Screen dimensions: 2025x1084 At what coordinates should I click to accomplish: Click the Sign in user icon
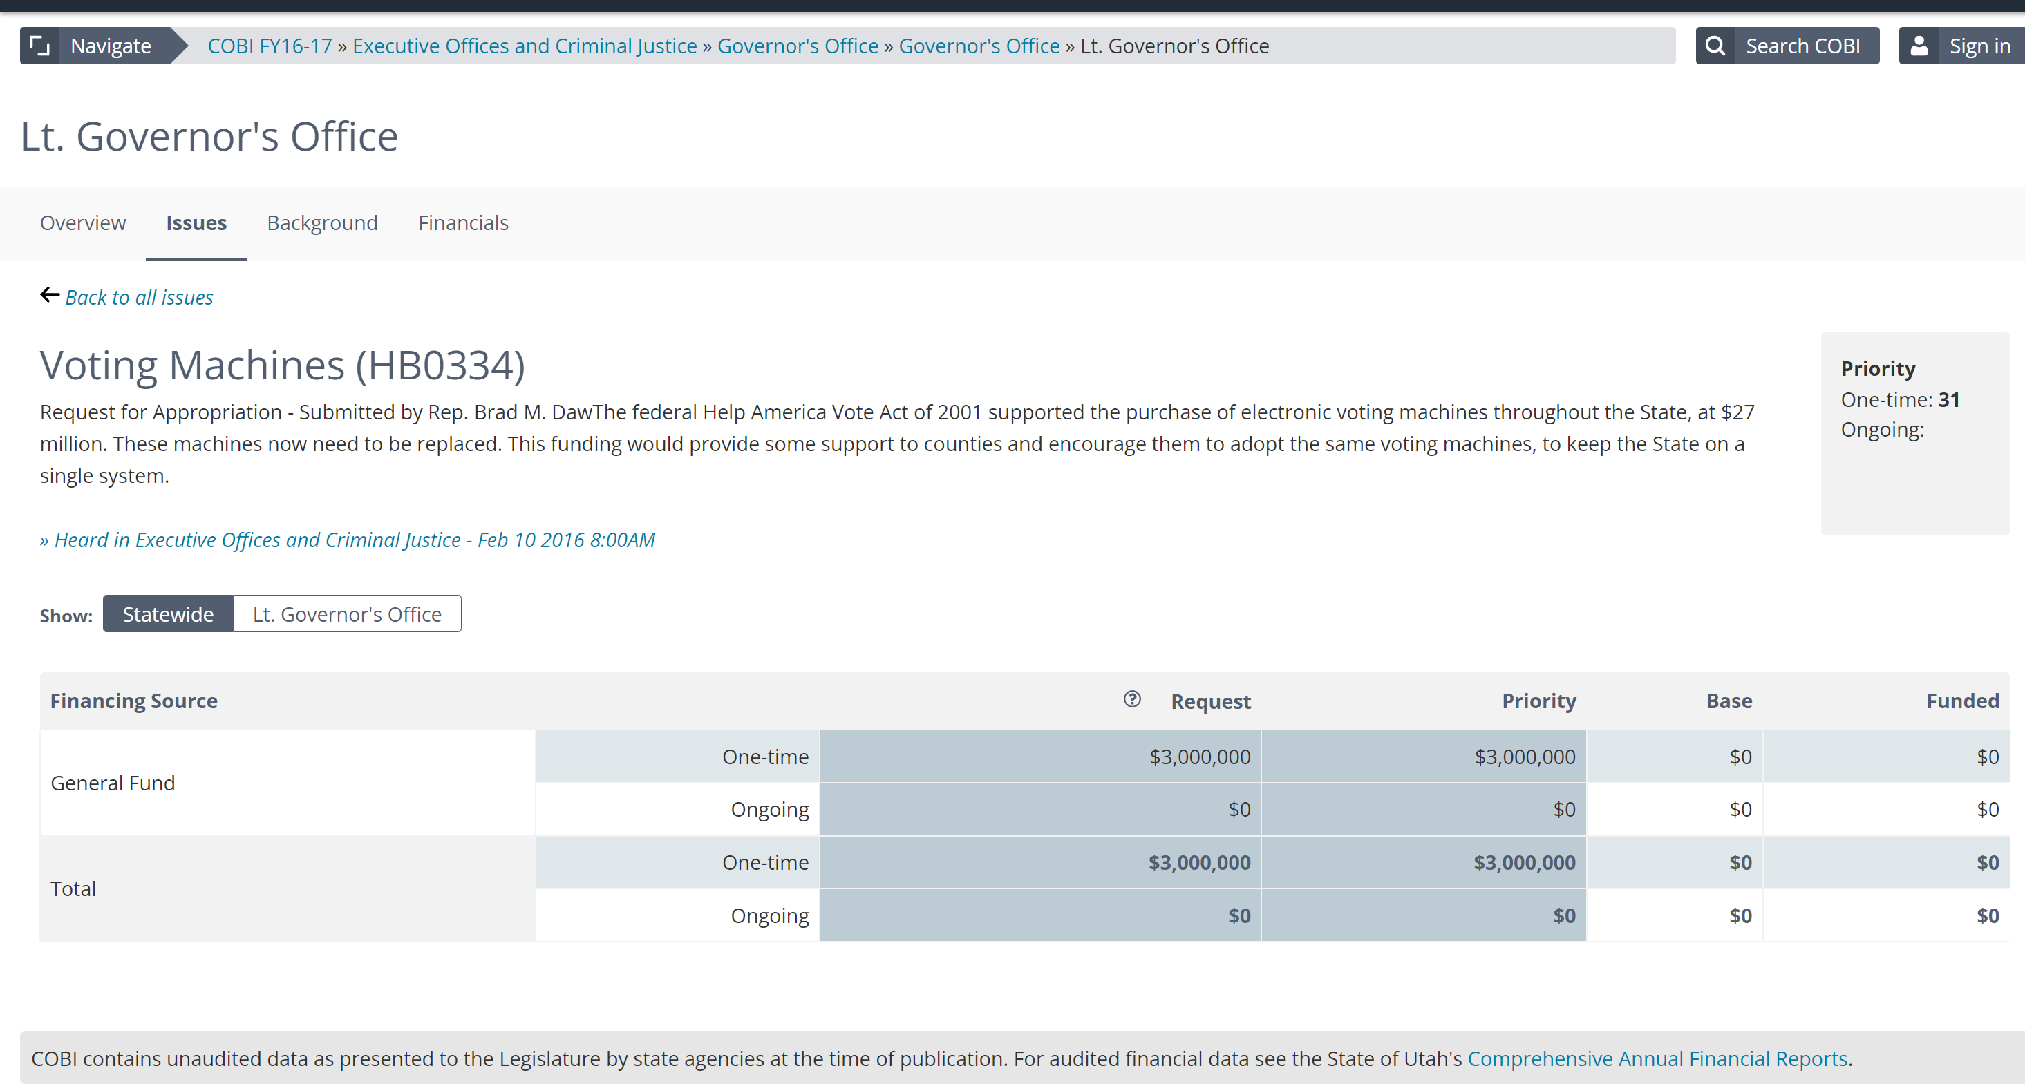tap(1919, 46)
